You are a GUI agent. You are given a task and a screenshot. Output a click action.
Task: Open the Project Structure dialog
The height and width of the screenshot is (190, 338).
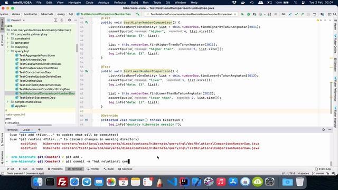(x=322, y=14)
